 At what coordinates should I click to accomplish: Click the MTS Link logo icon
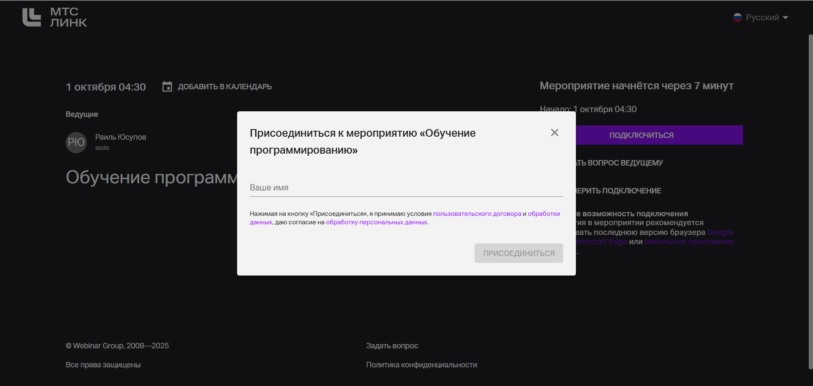coord(32,17)
